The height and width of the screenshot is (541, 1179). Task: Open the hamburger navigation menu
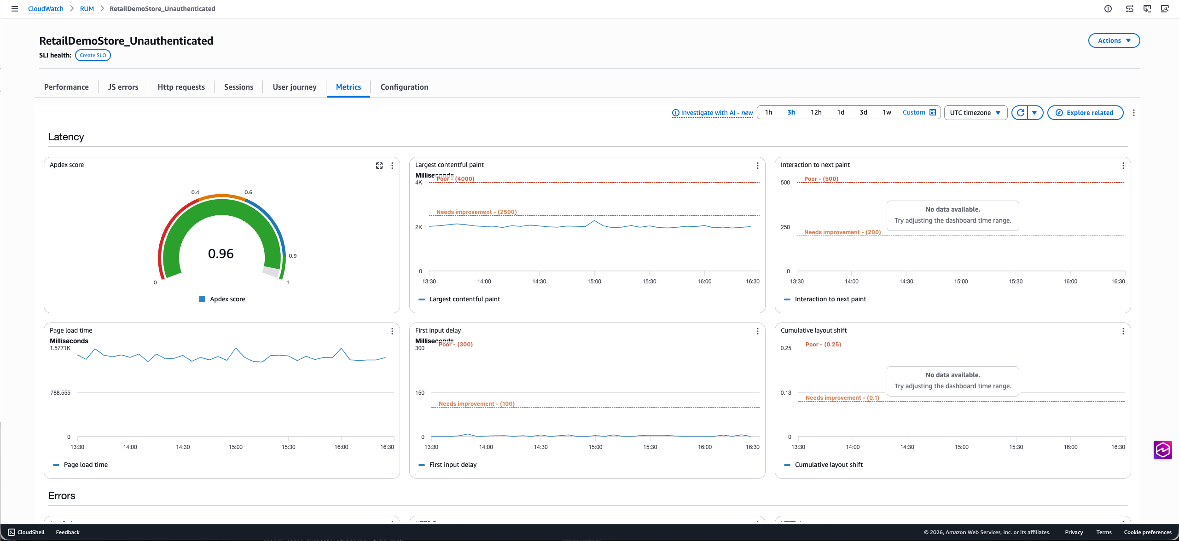click(15, 9)
